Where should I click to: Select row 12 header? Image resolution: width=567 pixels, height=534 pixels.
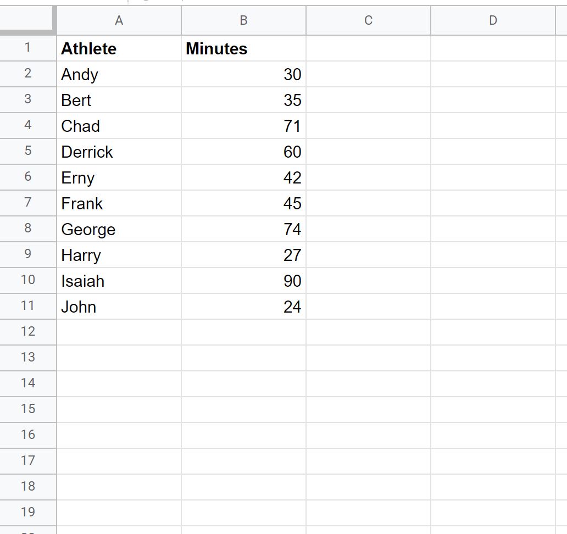(28, 332)
